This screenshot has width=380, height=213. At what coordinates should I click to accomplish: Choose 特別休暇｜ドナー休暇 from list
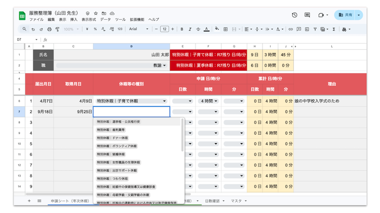pos(112,138)
